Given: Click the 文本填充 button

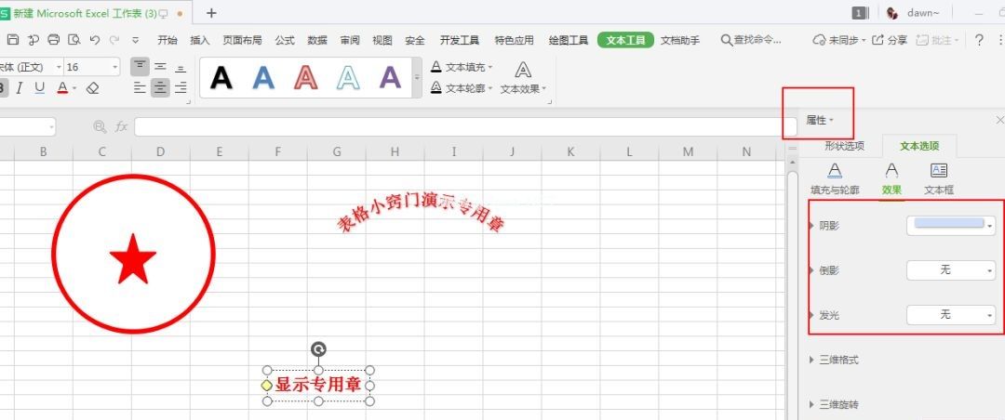Looking at the screenshot, I should [462, 67].
